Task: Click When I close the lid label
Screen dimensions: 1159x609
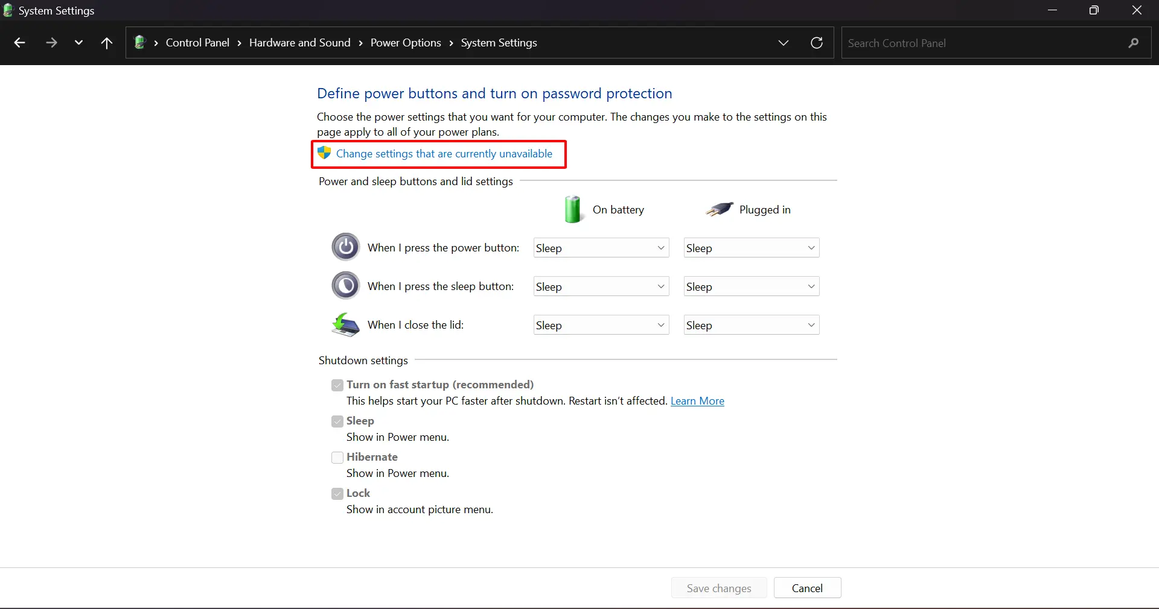Action: (x=416, y=325)
